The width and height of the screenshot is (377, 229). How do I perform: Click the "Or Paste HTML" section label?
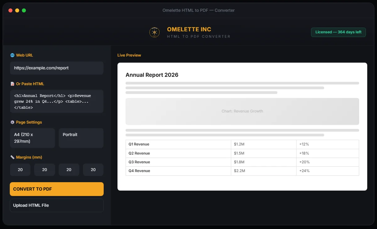tap(30, 84)
